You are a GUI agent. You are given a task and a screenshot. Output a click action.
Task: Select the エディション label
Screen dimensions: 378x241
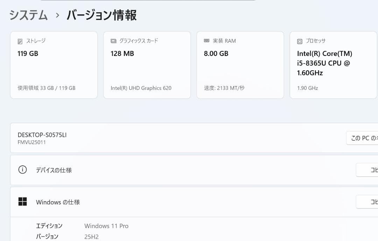tap(49, 226)
